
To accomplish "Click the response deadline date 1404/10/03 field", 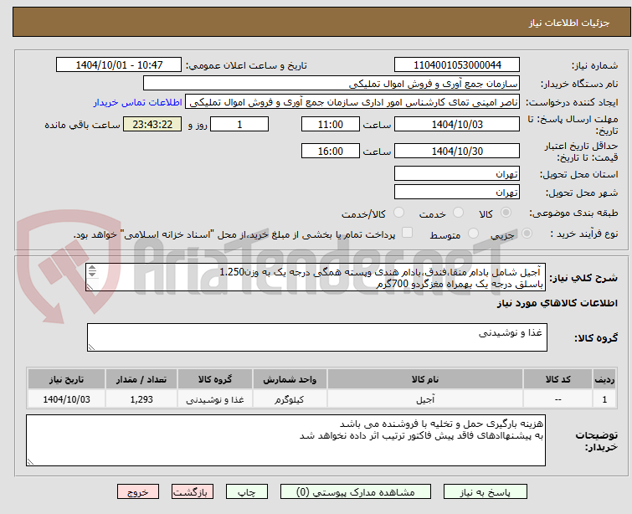I will pos(457,124).
